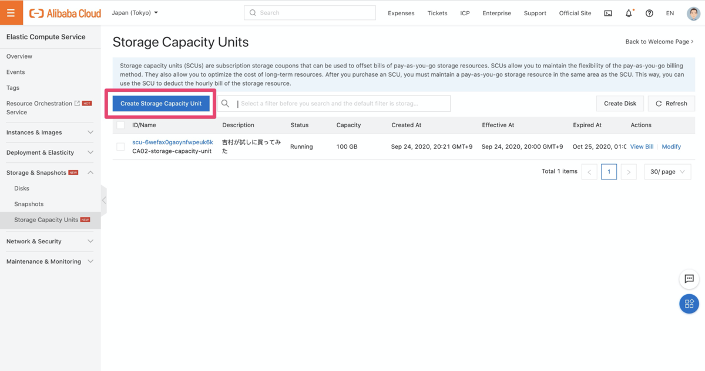
Task: Open Tickets in the top menu
Action: coord(437,13)
